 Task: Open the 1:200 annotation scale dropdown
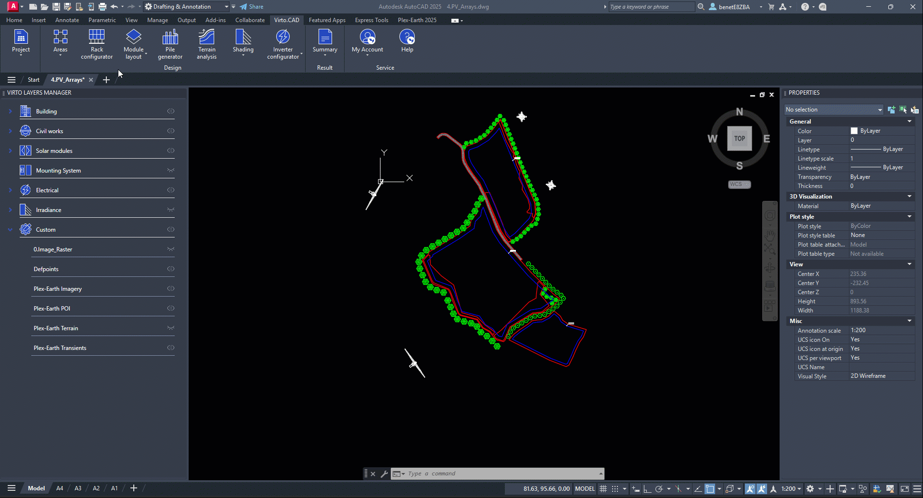click(791, 489)
